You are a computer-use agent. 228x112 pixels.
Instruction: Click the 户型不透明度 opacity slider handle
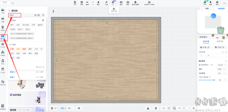214,80
